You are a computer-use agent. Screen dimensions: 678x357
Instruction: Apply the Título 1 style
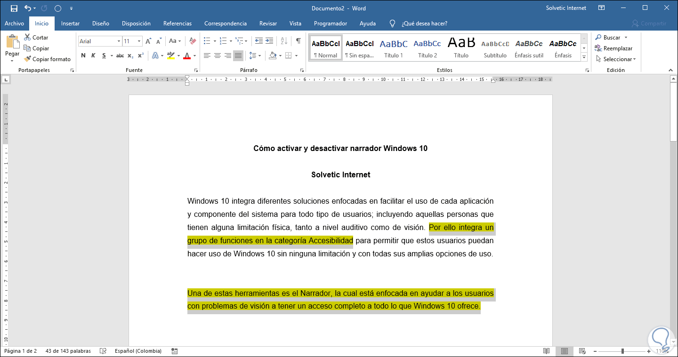point(394,48)
